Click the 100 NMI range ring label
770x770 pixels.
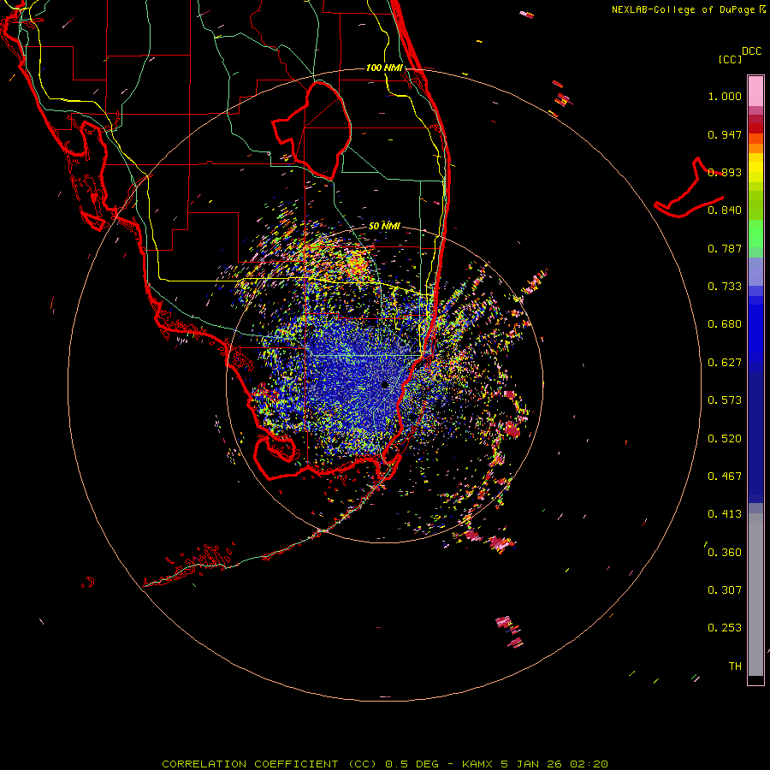pyautogui.click(x=384, y=68)
